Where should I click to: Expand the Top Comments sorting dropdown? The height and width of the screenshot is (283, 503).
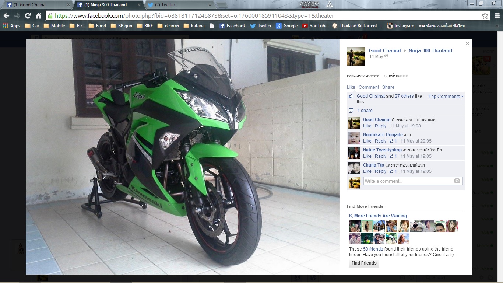coord(446,97)
